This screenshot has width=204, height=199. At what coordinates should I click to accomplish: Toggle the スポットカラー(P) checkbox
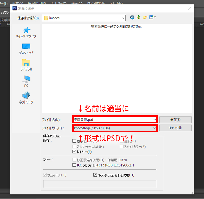[x=122, y=146]
